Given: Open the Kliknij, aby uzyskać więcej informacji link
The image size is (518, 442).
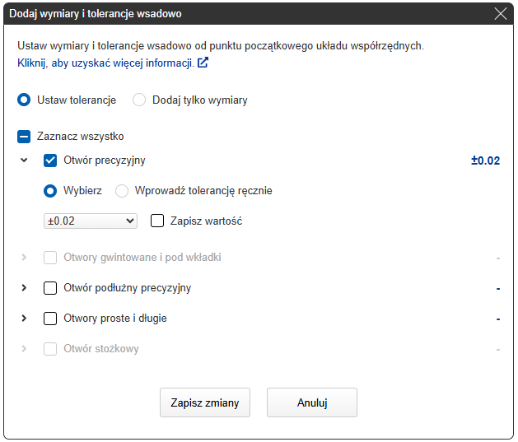Looking at the screenshot, I should (105, 63).
